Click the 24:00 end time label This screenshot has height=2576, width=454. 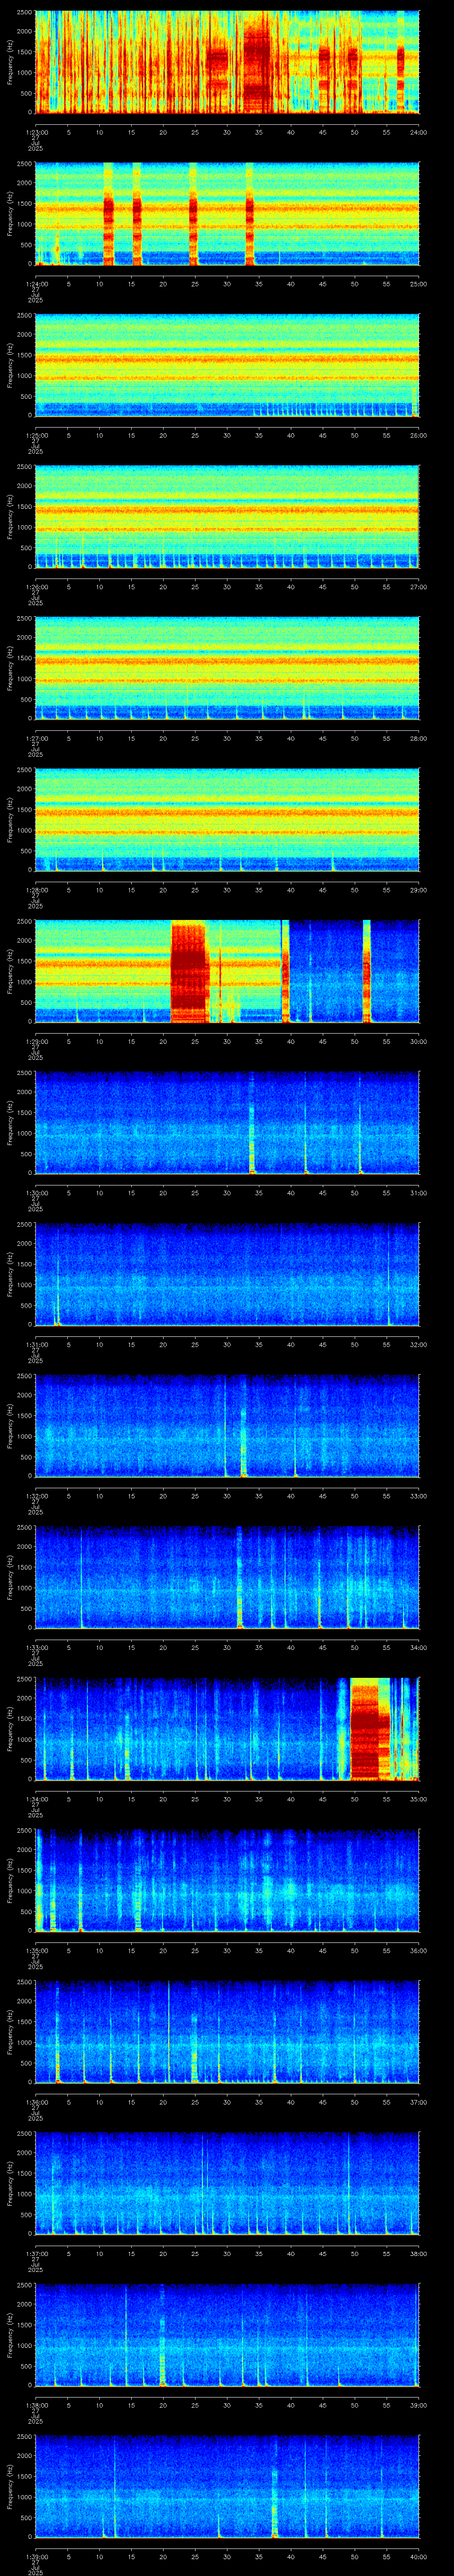[418, 132]
